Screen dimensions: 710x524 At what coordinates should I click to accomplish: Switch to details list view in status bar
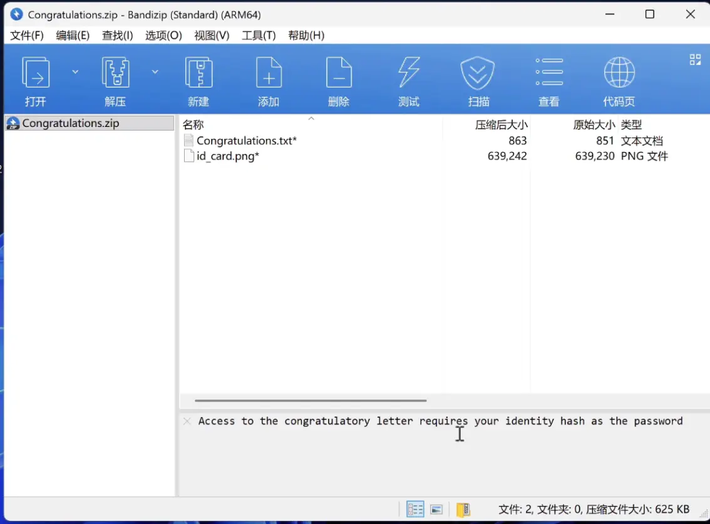point(415,509)
